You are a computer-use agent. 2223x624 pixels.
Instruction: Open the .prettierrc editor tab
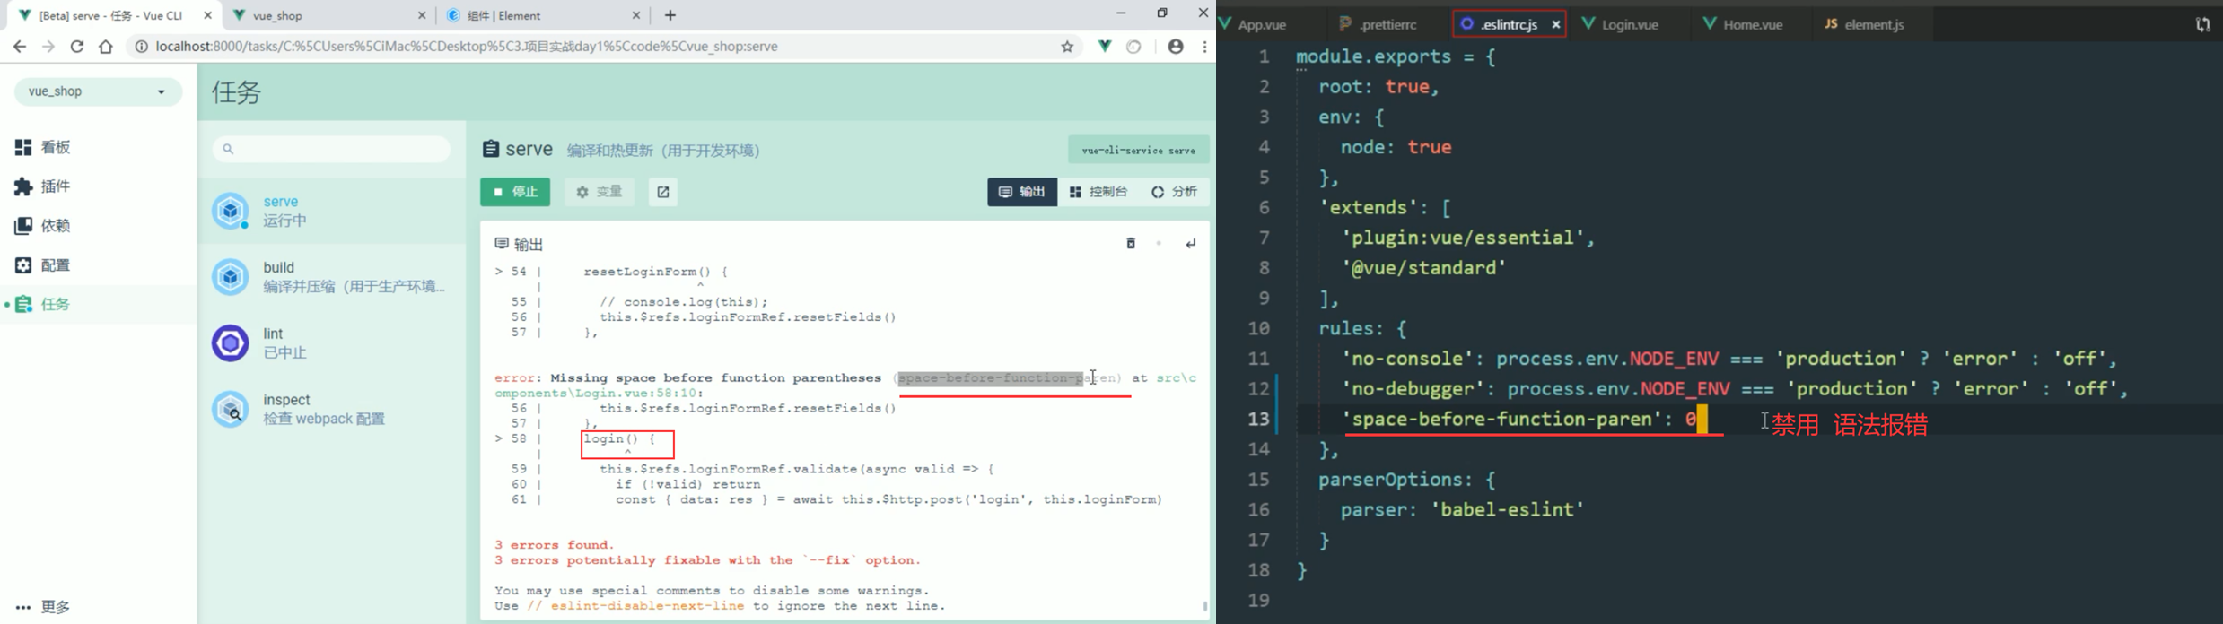[1387, 25]
